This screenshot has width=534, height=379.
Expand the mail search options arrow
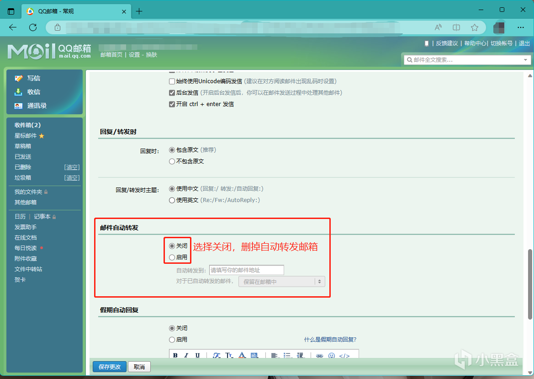tap(525, 60)
